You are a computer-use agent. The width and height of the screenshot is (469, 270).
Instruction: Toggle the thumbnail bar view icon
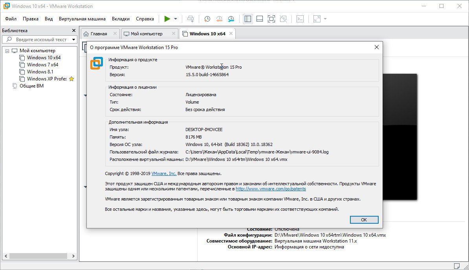(260, 19)
